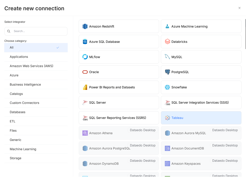Click into the integrator search field
This screenshot has width=246, height=181.
point(39,31)
